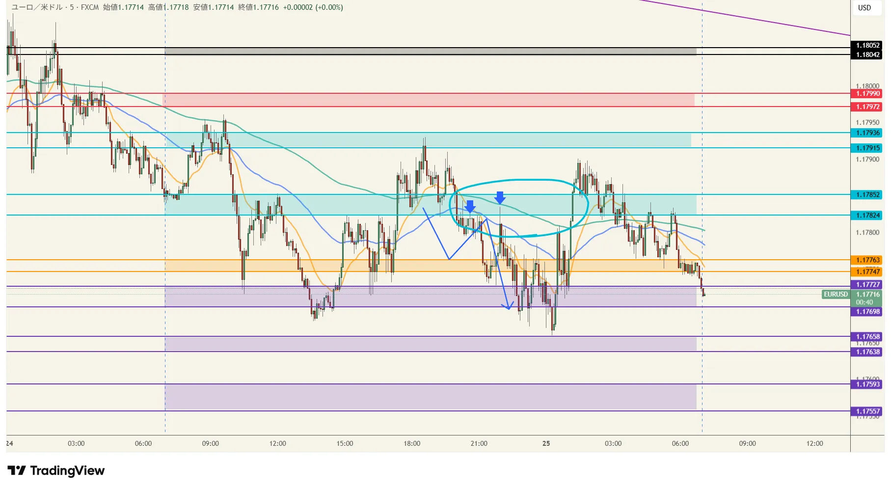Click the EURUSD price tag label
The height and width of the screenshot is (489, 891).
[836, 294]
